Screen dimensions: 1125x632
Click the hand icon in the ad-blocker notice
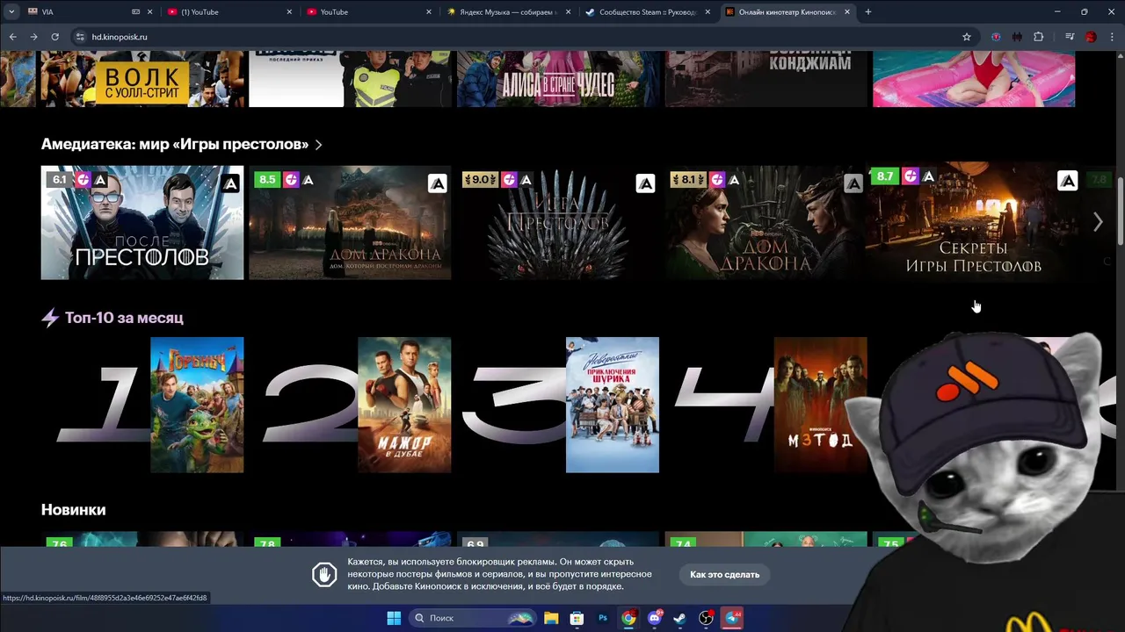tap(324, 575)
